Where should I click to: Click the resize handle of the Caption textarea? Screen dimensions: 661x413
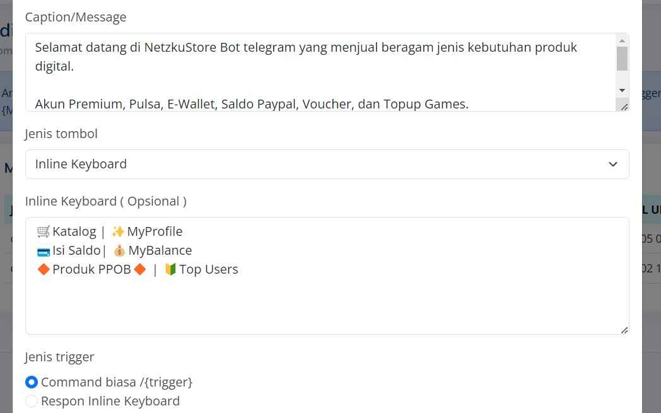(624, 107)
